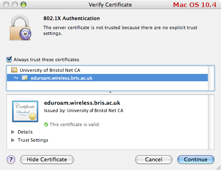The width and height of the screenshot is (221, 170).
Task: Toggle Always trust these certificates checkbox
Action: pyautogui.click(x=9, y=60)
